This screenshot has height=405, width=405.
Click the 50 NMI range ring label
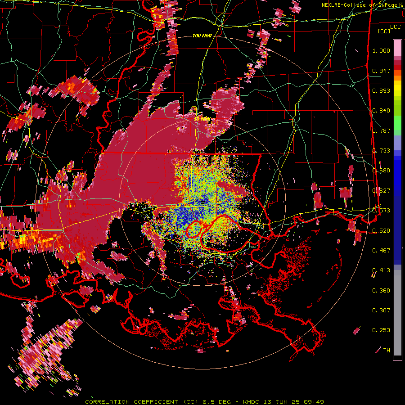(x=202, y=119)
